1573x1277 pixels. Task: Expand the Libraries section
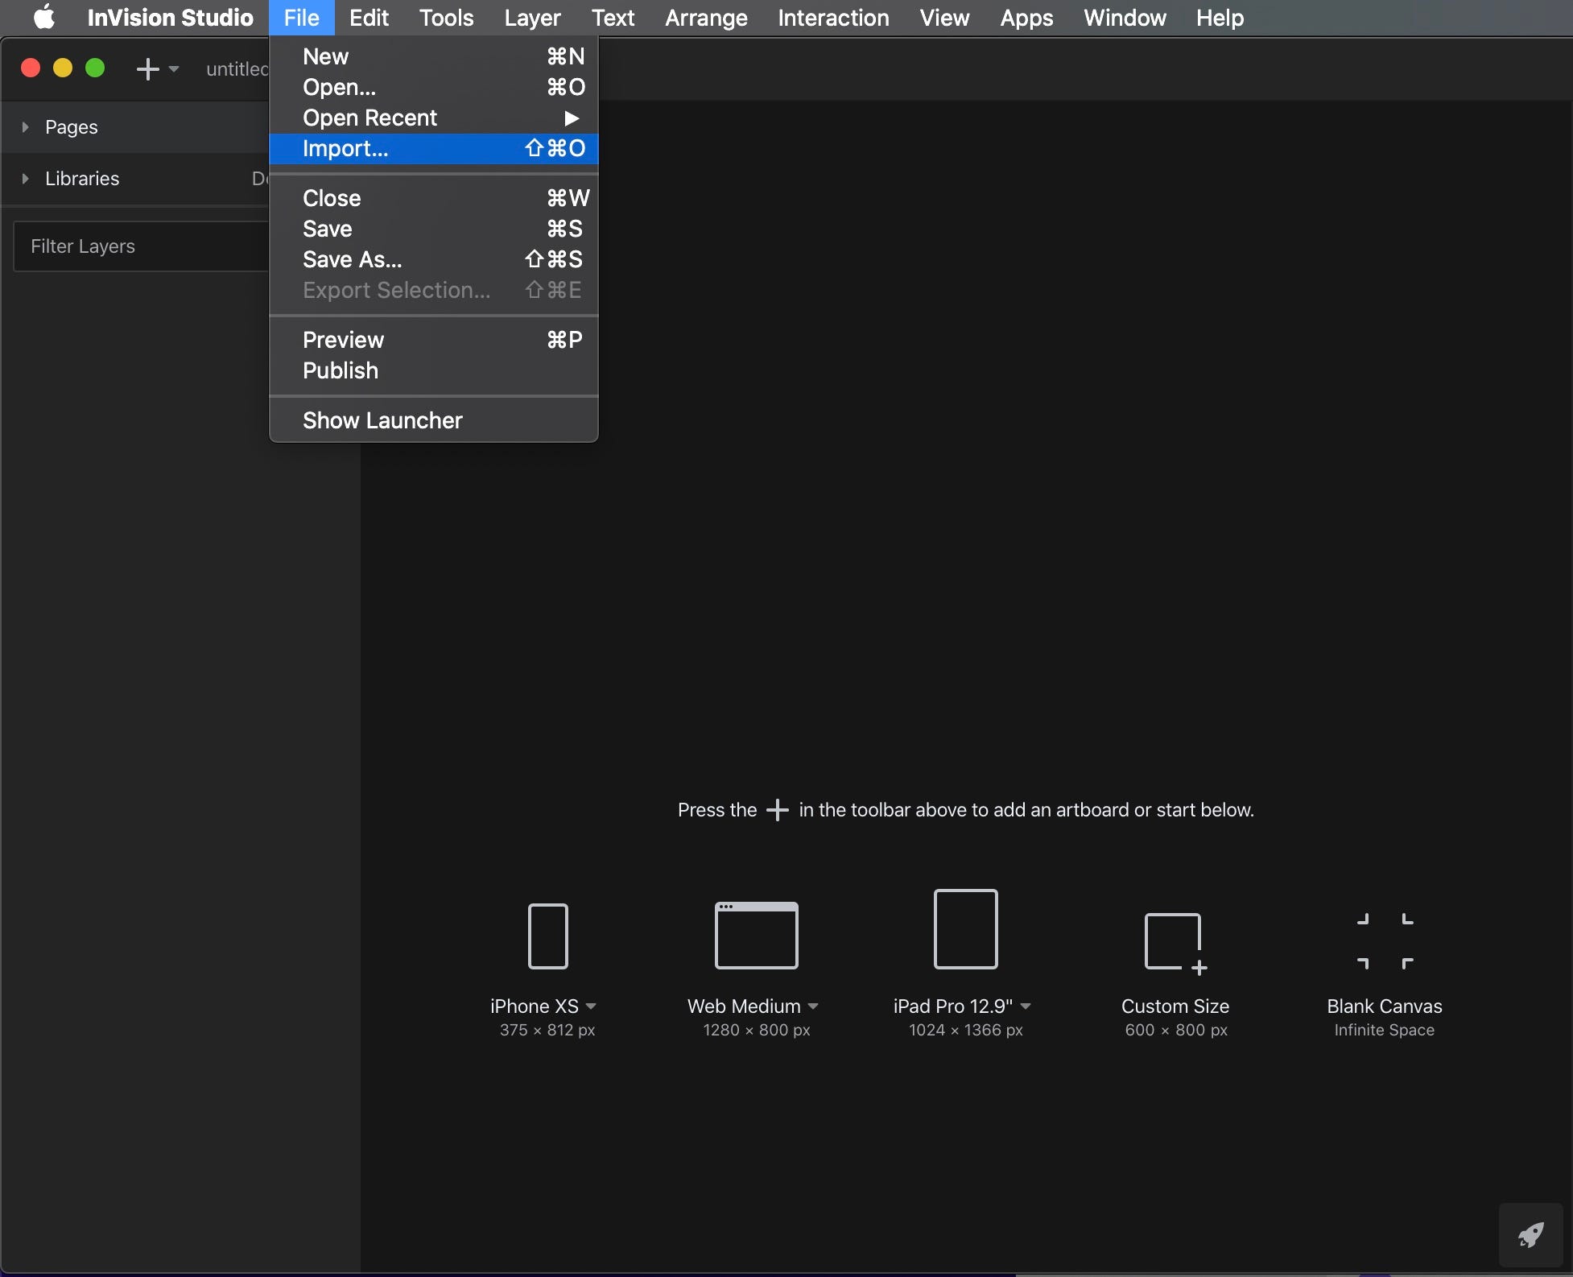pyautogui.click(x=24, y=178)
